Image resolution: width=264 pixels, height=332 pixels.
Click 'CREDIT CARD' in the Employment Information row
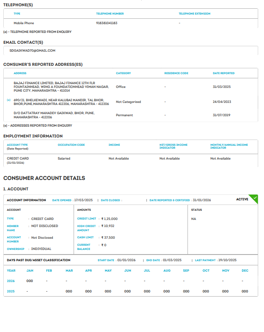pos(18,158)
